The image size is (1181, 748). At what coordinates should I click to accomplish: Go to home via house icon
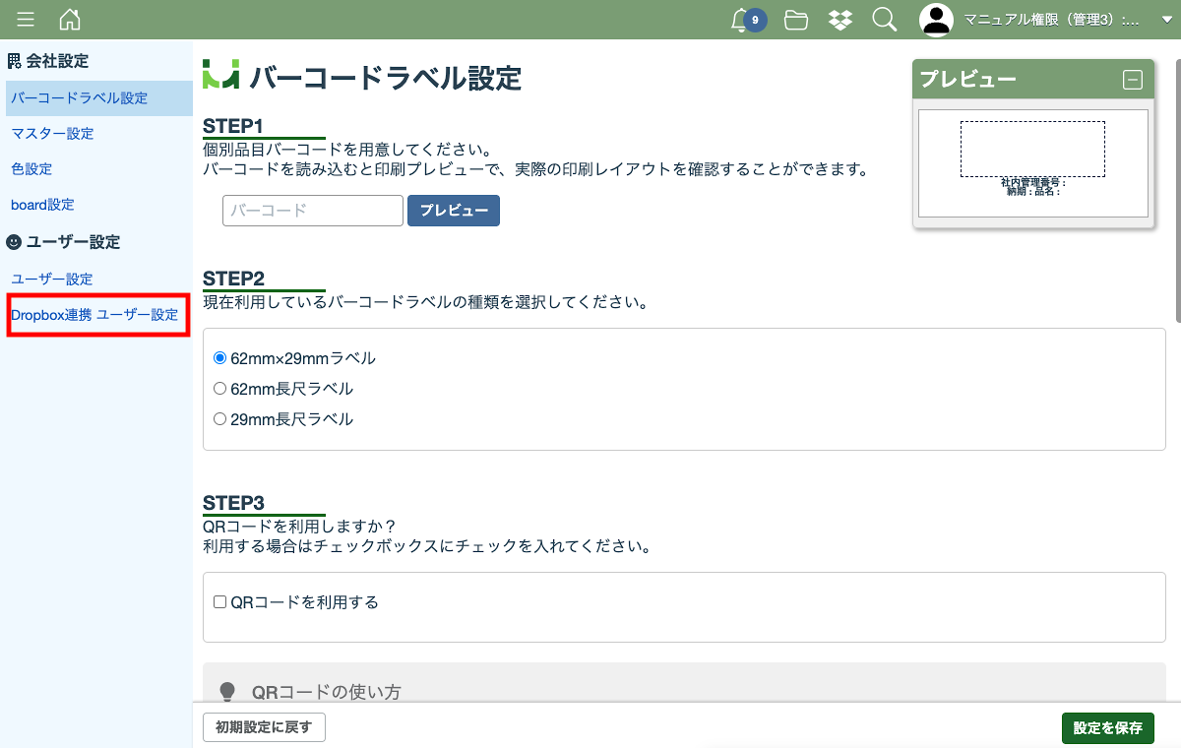[x=70, y=20]
